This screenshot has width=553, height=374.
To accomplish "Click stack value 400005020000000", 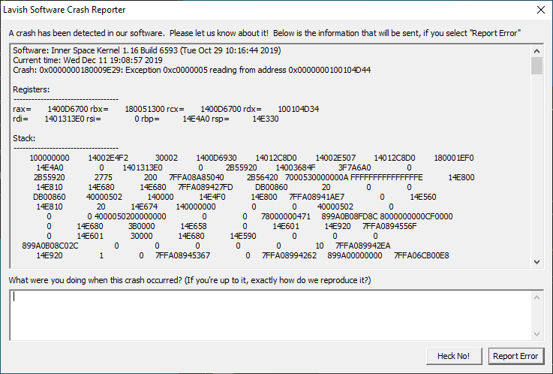I will point(130,216).
